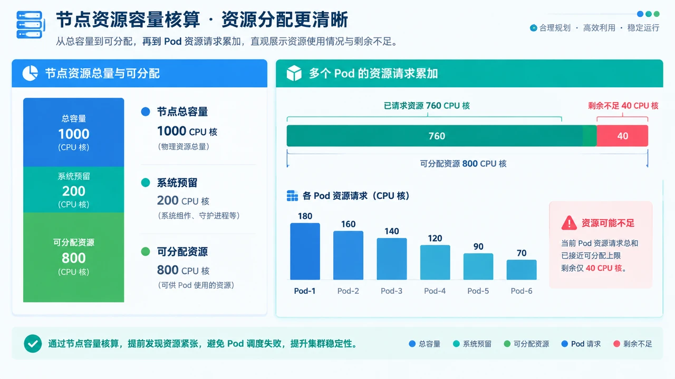675x379 pixels.
Task: Click the teal bullet before 系统预留 above 200 CPU 核
Action: pos(146,183)
